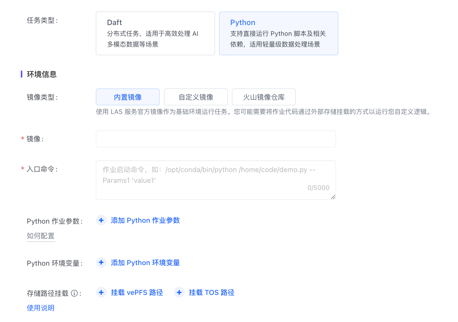Click the plus icon for Python 环境变量
Viewport: 458px width, 322px height.
101,262
